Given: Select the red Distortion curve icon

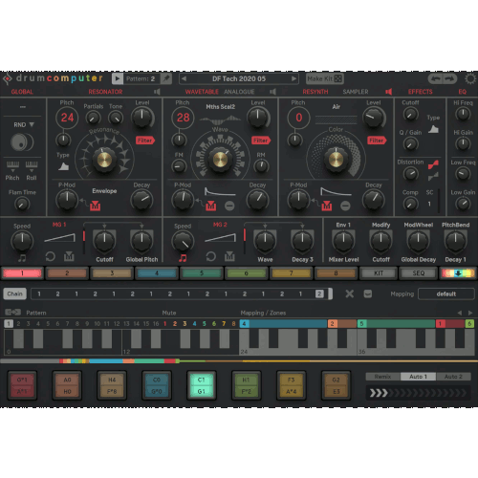Looking at the screenshot, I should 433,164.
